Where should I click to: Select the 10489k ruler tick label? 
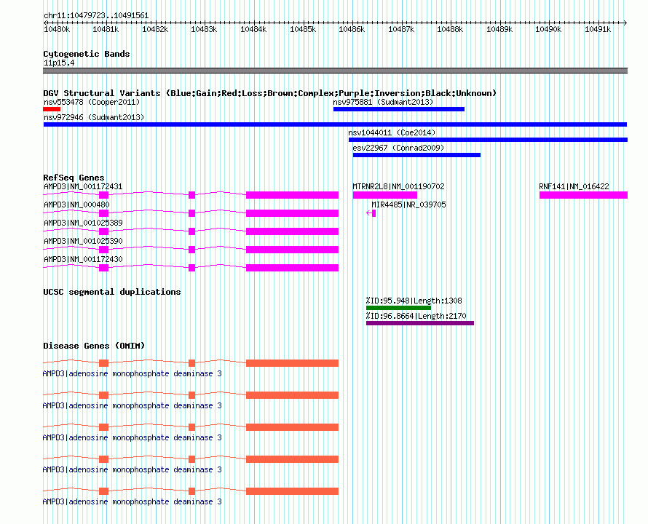(x=499, y=29)
